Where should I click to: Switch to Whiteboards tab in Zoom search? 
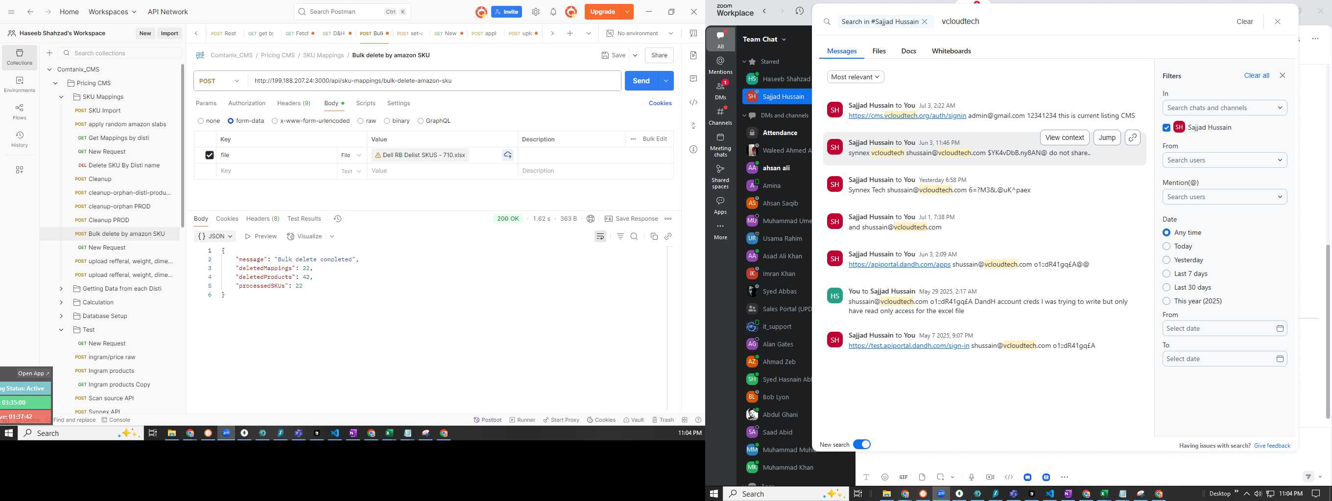tap(951, 51)
